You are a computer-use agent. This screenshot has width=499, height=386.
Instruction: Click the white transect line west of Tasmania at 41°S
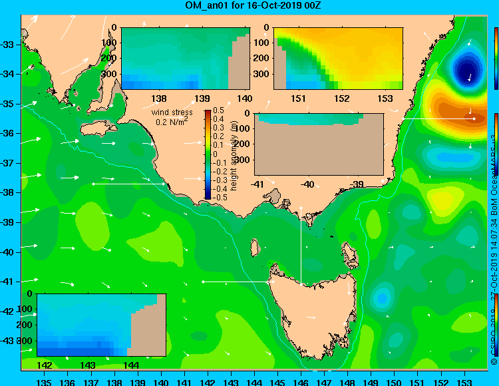tap(238, 282)
